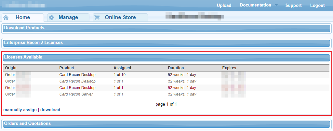Click the manually assign link
This screenshot has width=333, height=131.
20,110
